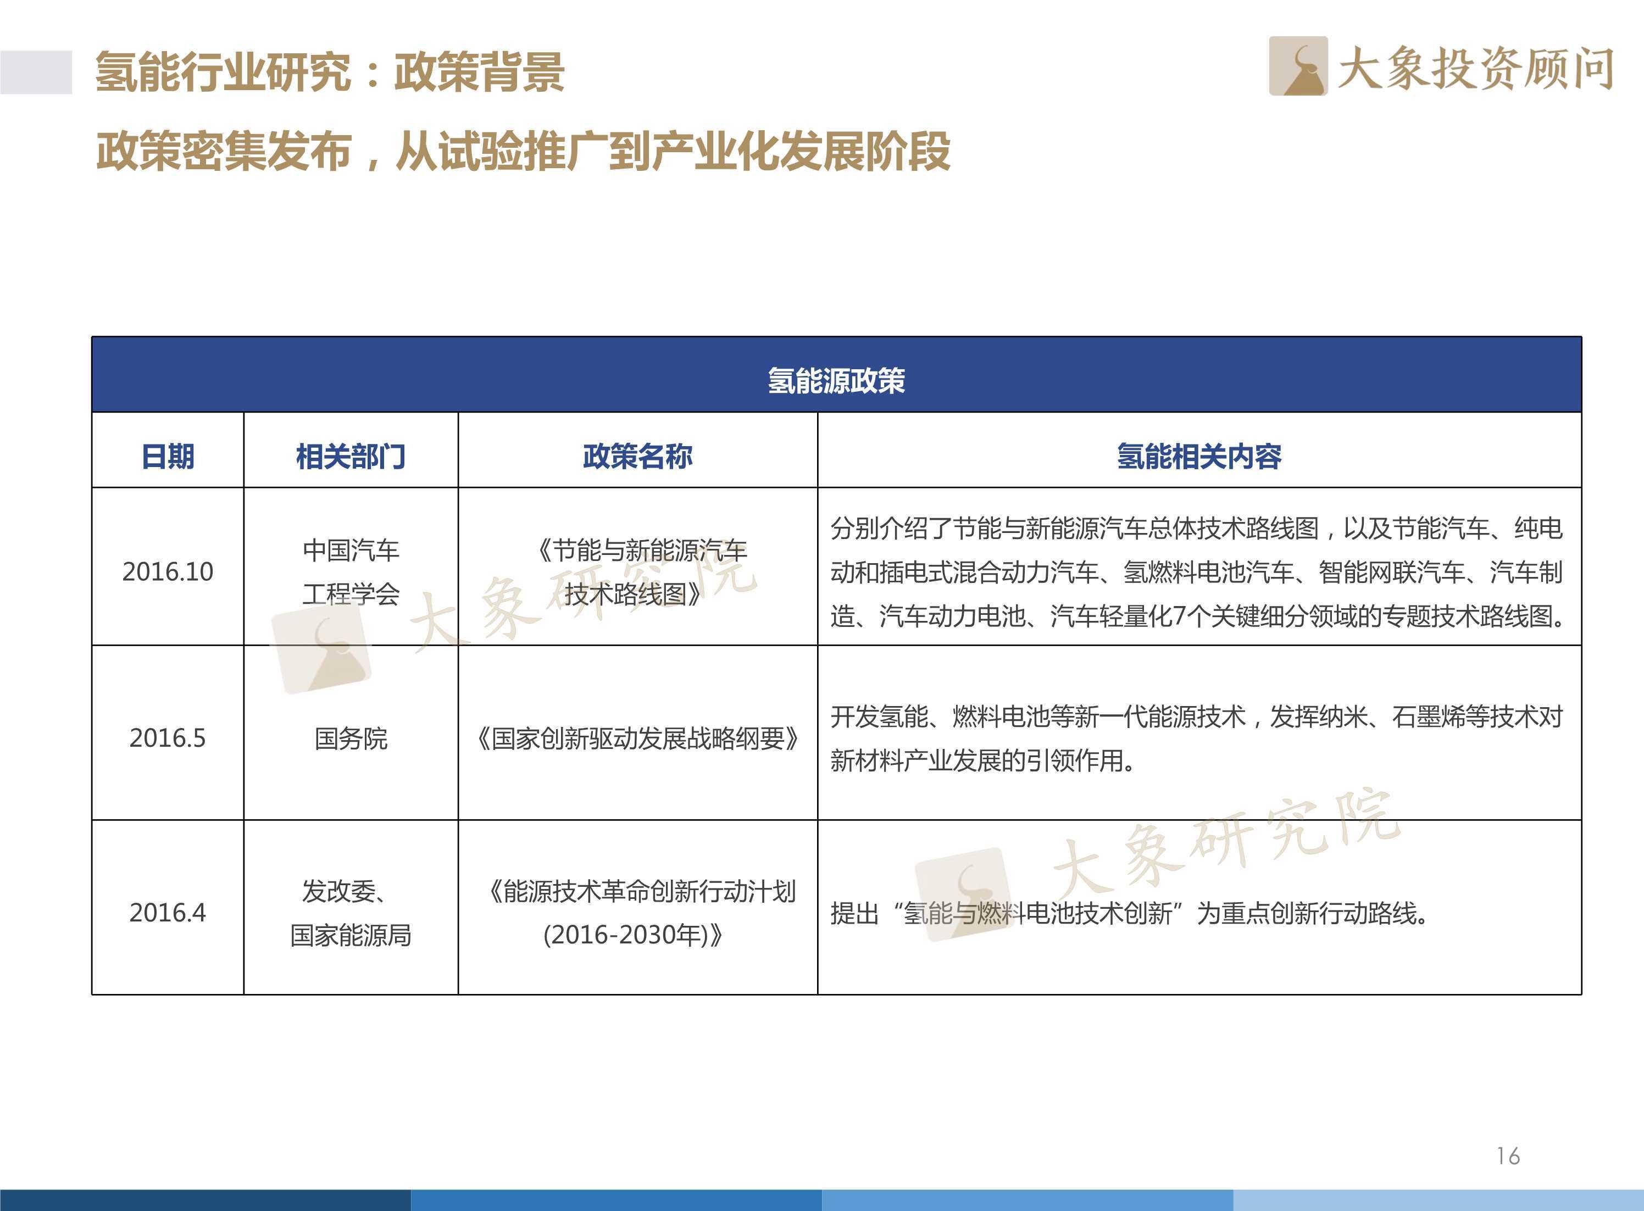The width and height of the screenshot is (1644, 1211).
Task: Click the page number 16
Action: pyautogui.click(x=1508, y=1157)
